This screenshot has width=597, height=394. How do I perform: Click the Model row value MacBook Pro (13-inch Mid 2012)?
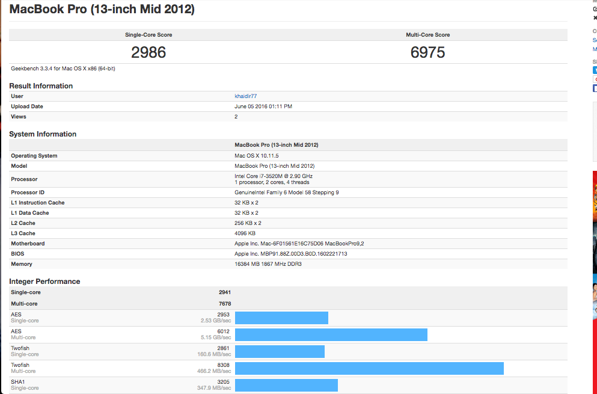pyautogui.click(x=275, y=166)
